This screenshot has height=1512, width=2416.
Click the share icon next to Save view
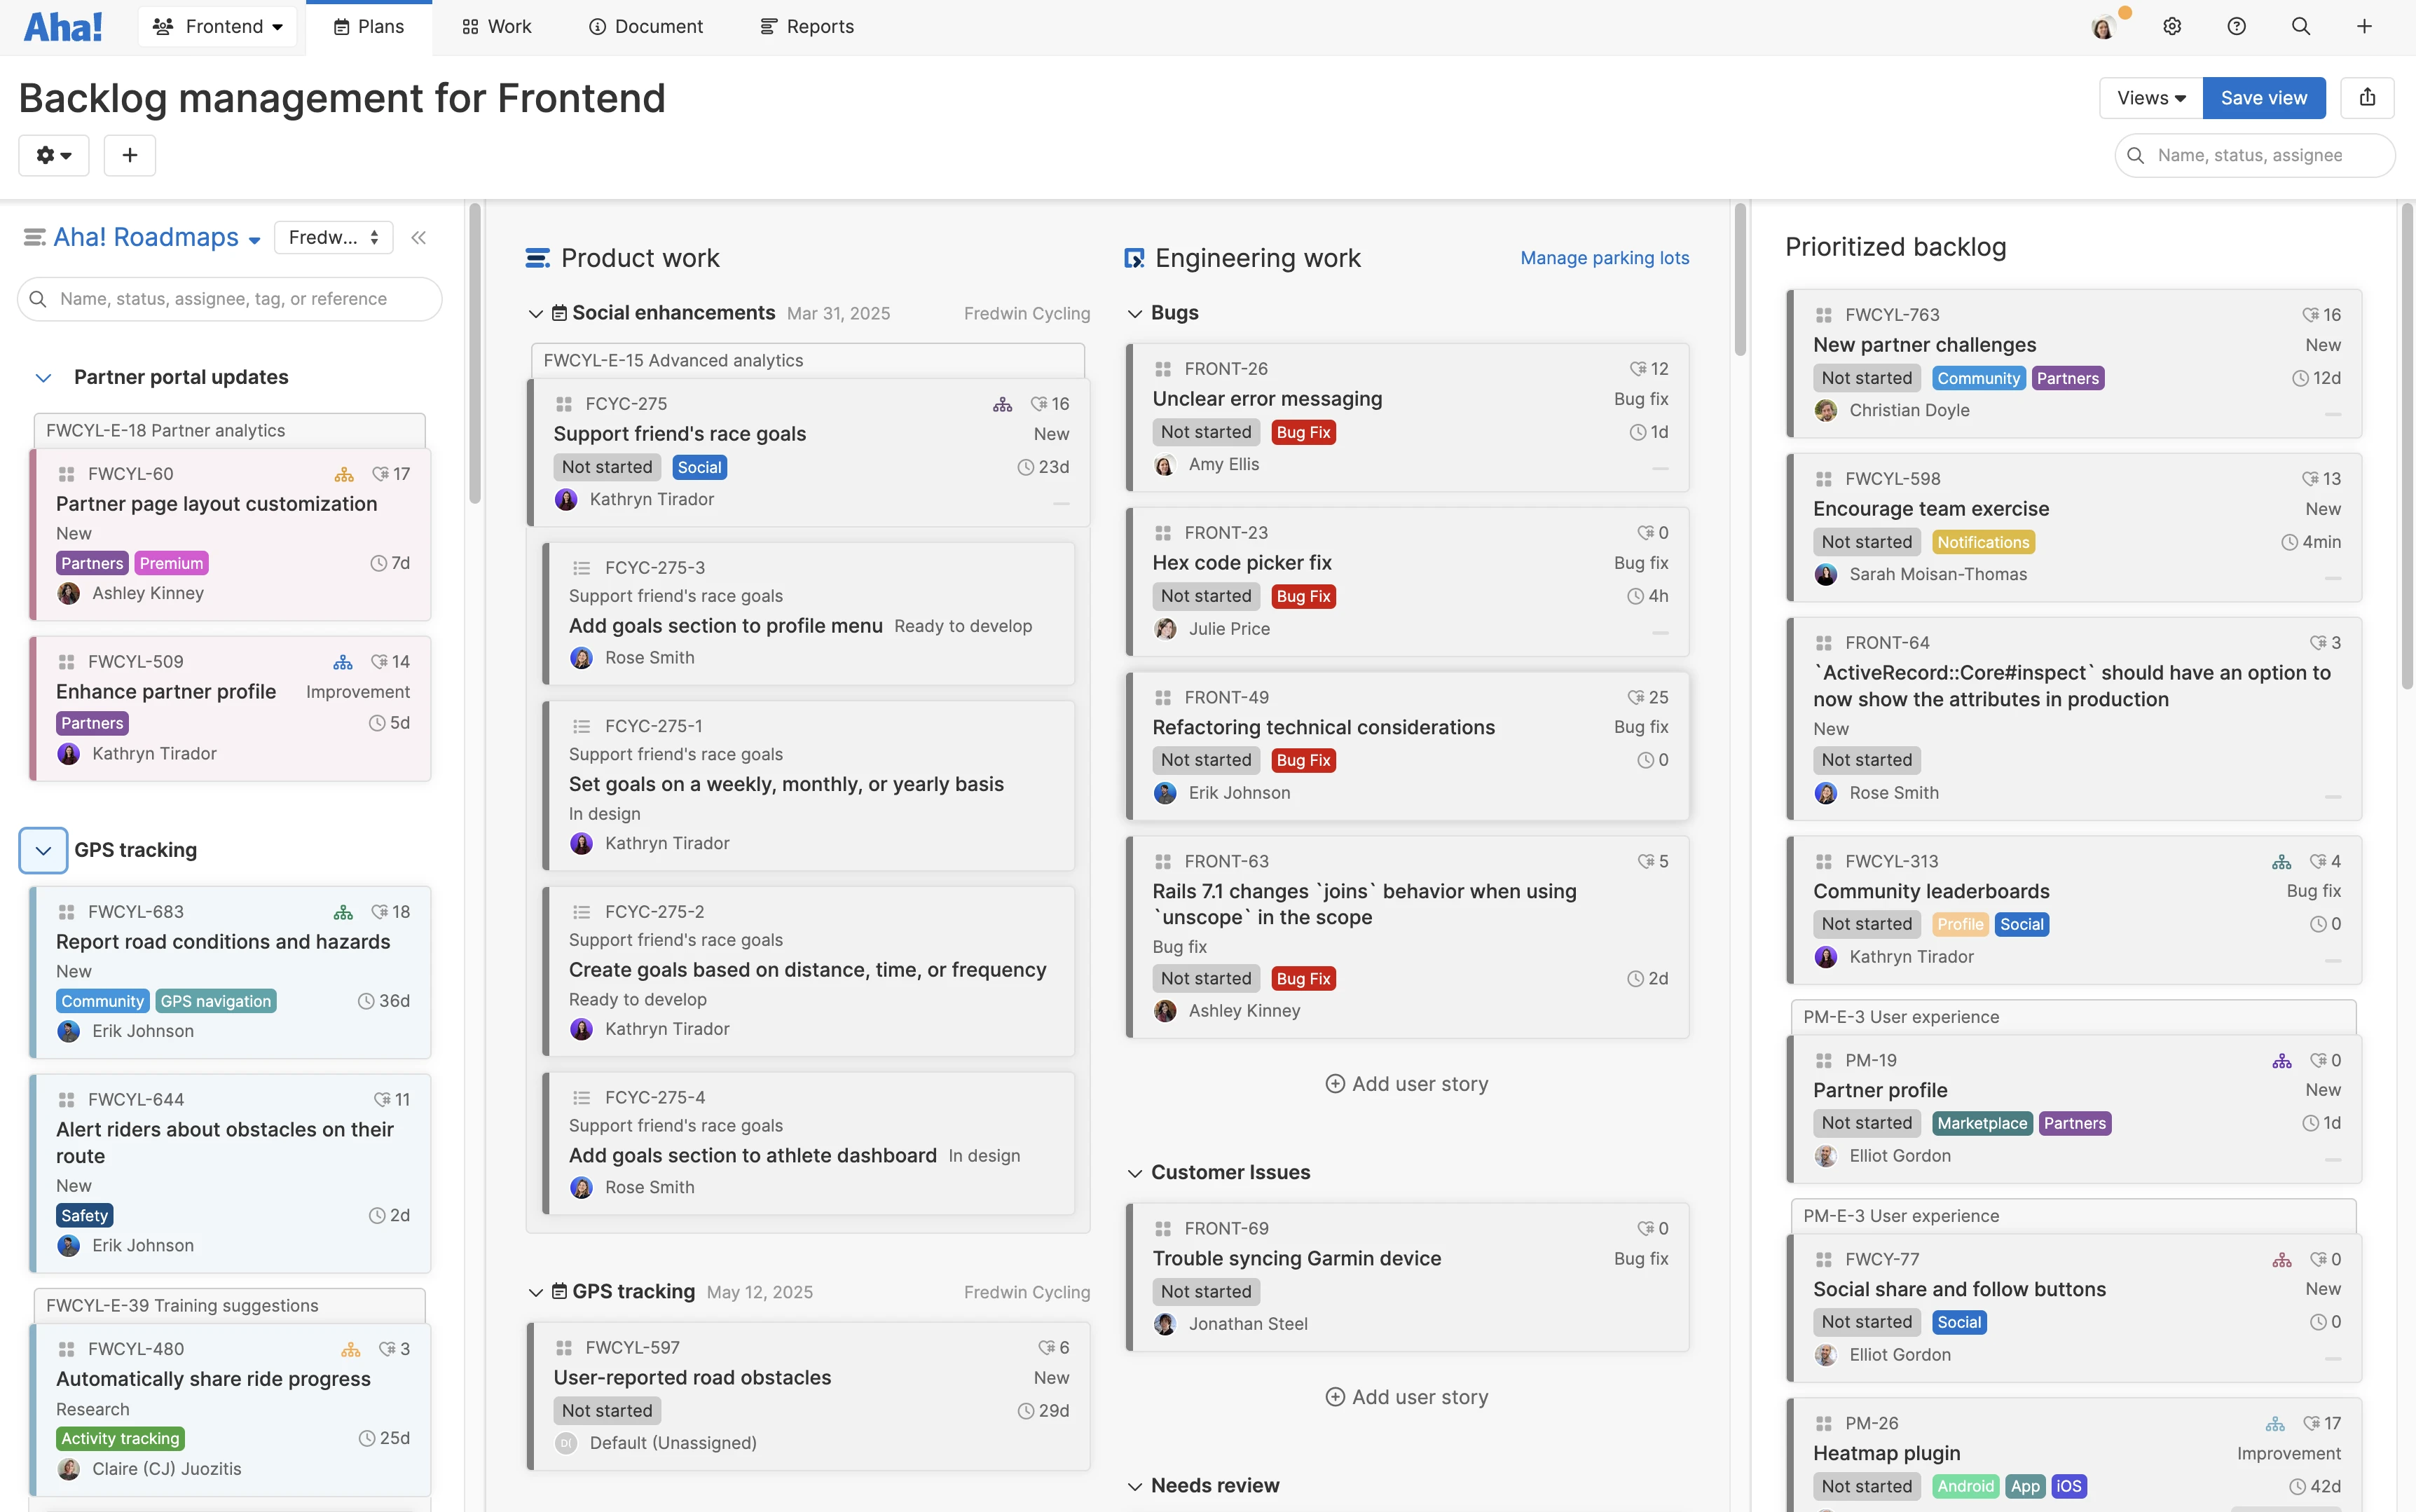click(2367, 97)
